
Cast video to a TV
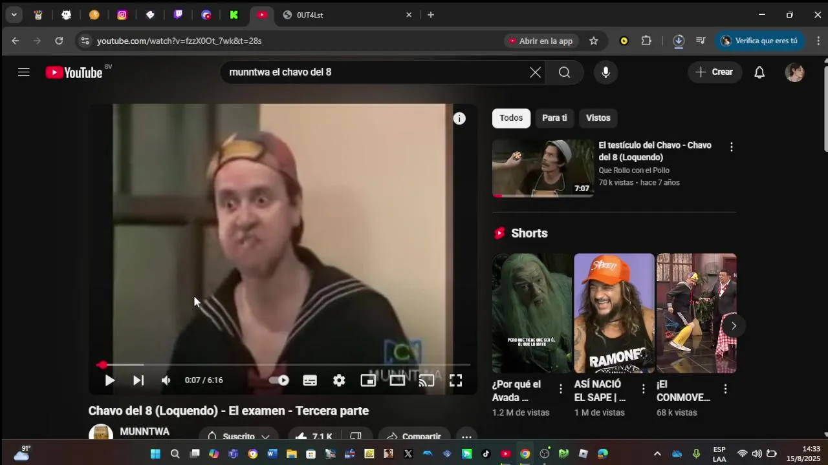point(426,380)
